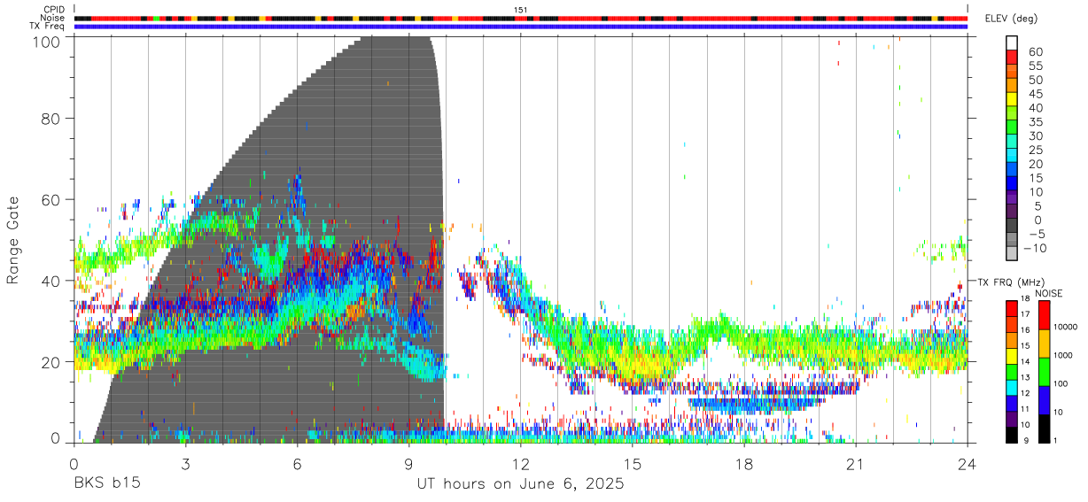Click the red top segment of NOISE colorbar
Image resolution: width=1088 pixels, height=502 pixels.
[1043, 315]
